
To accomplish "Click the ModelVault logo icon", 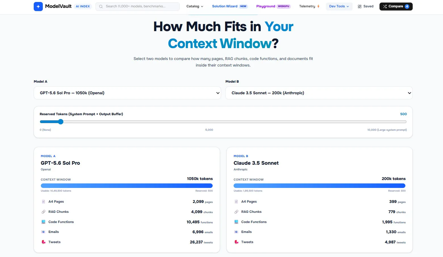I will click(38, 7).
